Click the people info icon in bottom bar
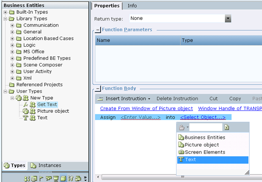Viewport: 262px width, 182px height. [27, 179]
